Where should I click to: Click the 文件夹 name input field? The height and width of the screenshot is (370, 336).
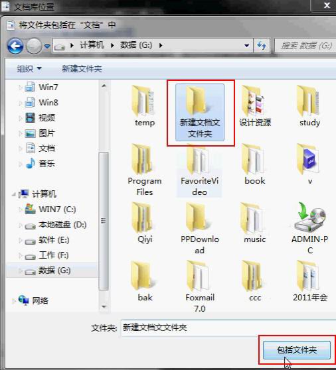[x=228, y=328]
